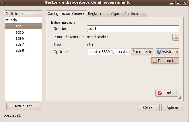Close the window via title bar X
This screenshot has height=122, width=189.
click(x=185, y=3)
